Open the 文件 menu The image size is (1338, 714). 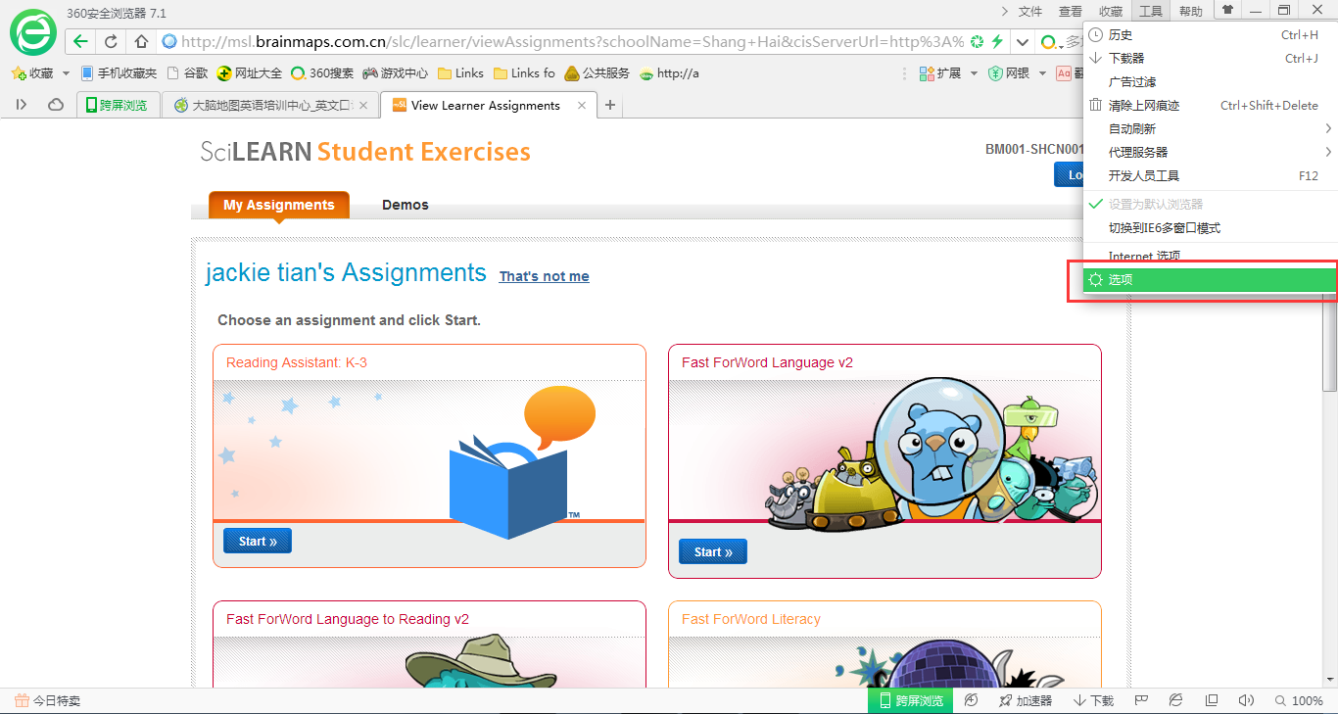tap(1030, 11)
